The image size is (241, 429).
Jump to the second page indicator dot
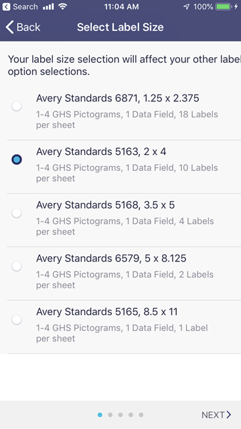[x=110, y=415]
